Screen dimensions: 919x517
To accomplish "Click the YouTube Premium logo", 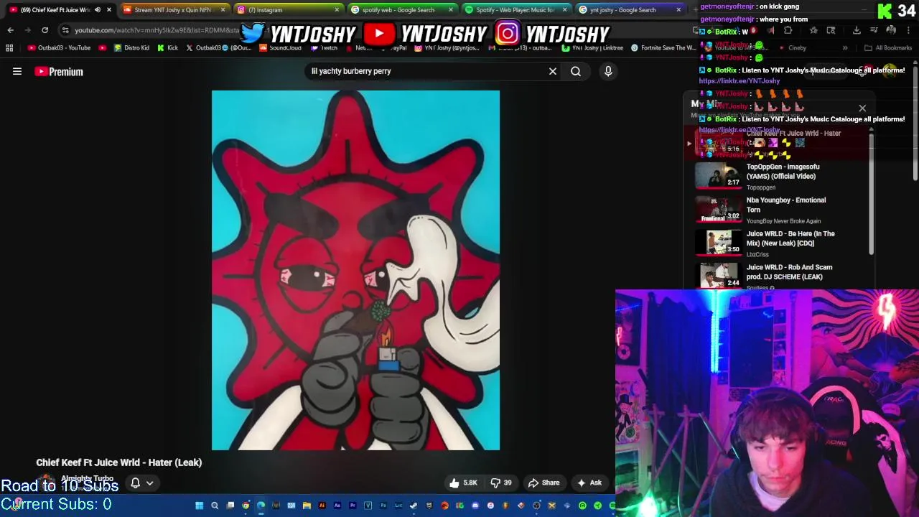I will [59, 71].
